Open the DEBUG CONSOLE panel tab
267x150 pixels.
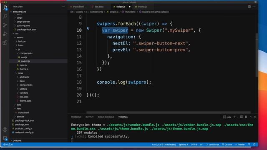pyautogui.click(x=106, y=117)
